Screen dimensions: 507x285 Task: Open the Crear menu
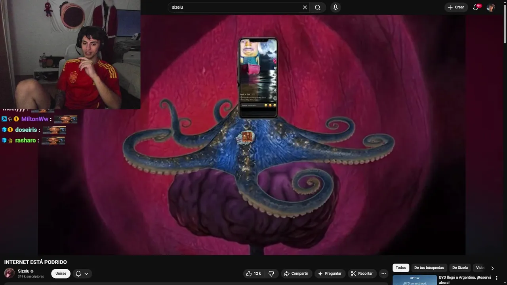456,7
